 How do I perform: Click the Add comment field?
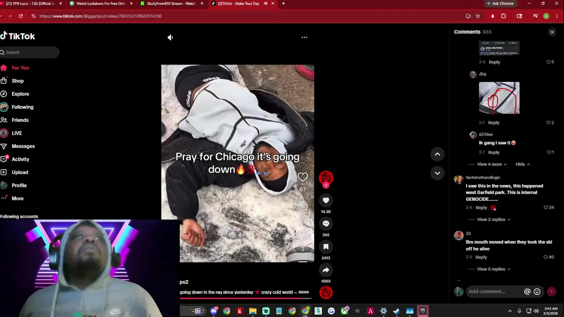click(x=494, y=291)
